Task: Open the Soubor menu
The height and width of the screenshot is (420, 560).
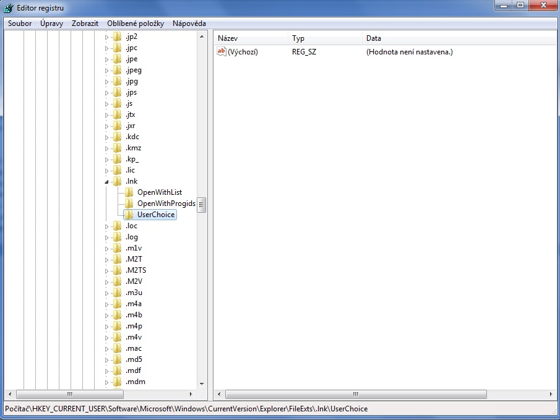Action: tap(20, 24)
